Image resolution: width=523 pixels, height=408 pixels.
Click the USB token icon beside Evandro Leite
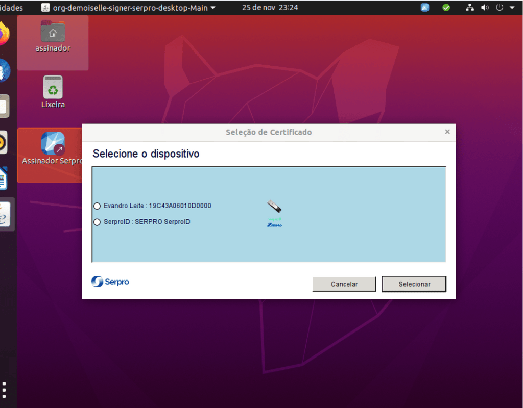pos(274,206)
